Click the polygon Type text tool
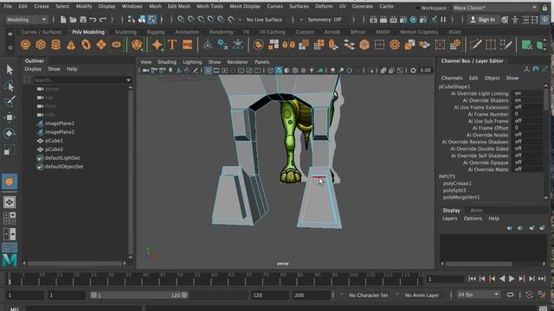 tap(172, 45)
